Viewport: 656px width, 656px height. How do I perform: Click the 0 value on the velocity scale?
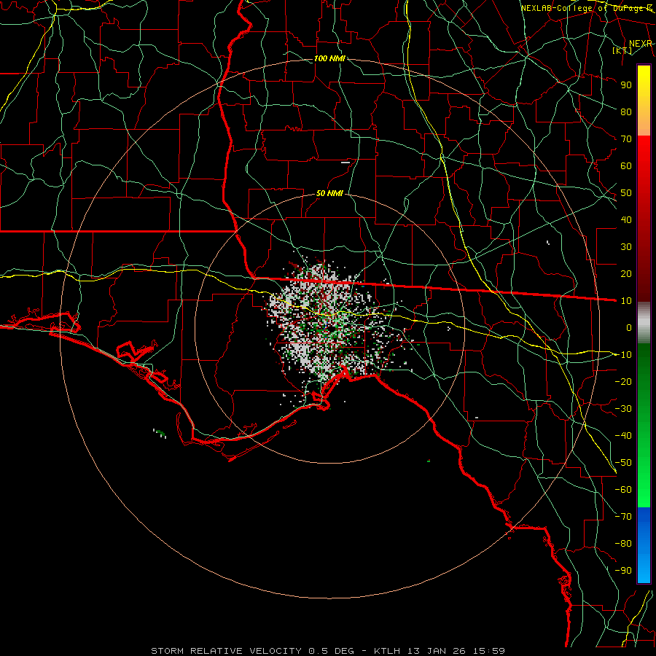click(x=629, y=327)
